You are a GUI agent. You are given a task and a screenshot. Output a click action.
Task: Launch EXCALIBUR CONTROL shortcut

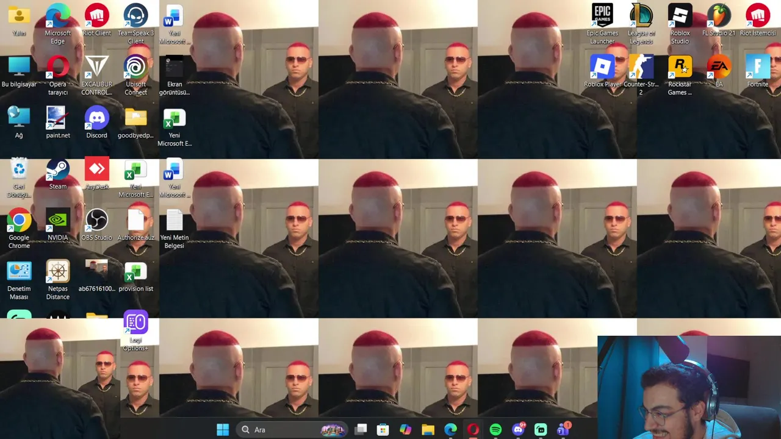coord(96,76)
